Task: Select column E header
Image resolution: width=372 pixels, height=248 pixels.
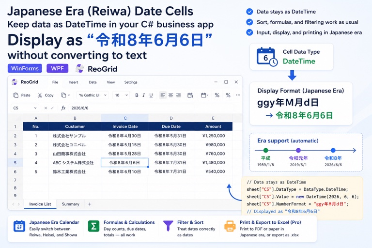Action: (213, 118)
